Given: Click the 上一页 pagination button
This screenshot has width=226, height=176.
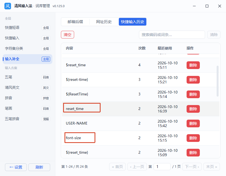Looking at the screenshot, I should (137, 167).
